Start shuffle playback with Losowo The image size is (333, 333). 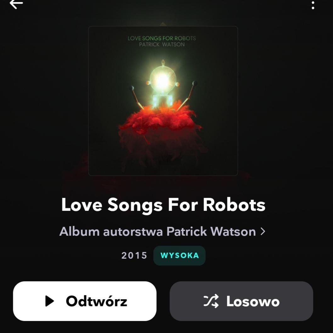pyautogui.click(x=241, y=301)
